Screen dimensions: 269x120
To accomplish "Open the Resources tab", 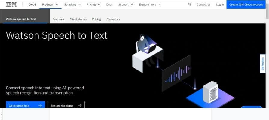I will click(x=113, y=19).
